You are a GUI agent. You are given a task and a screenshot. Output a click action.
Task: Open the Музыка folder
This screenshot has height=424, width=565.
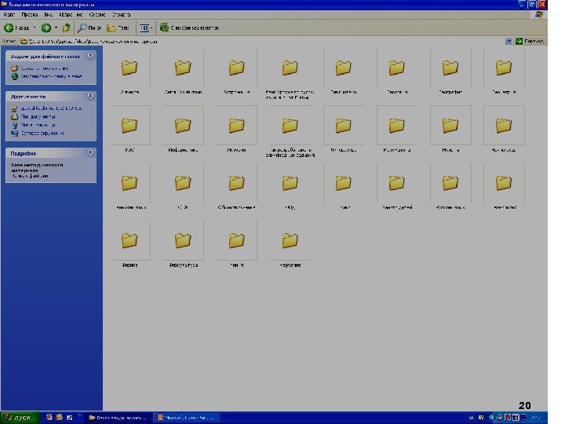(x=450, y=130)
